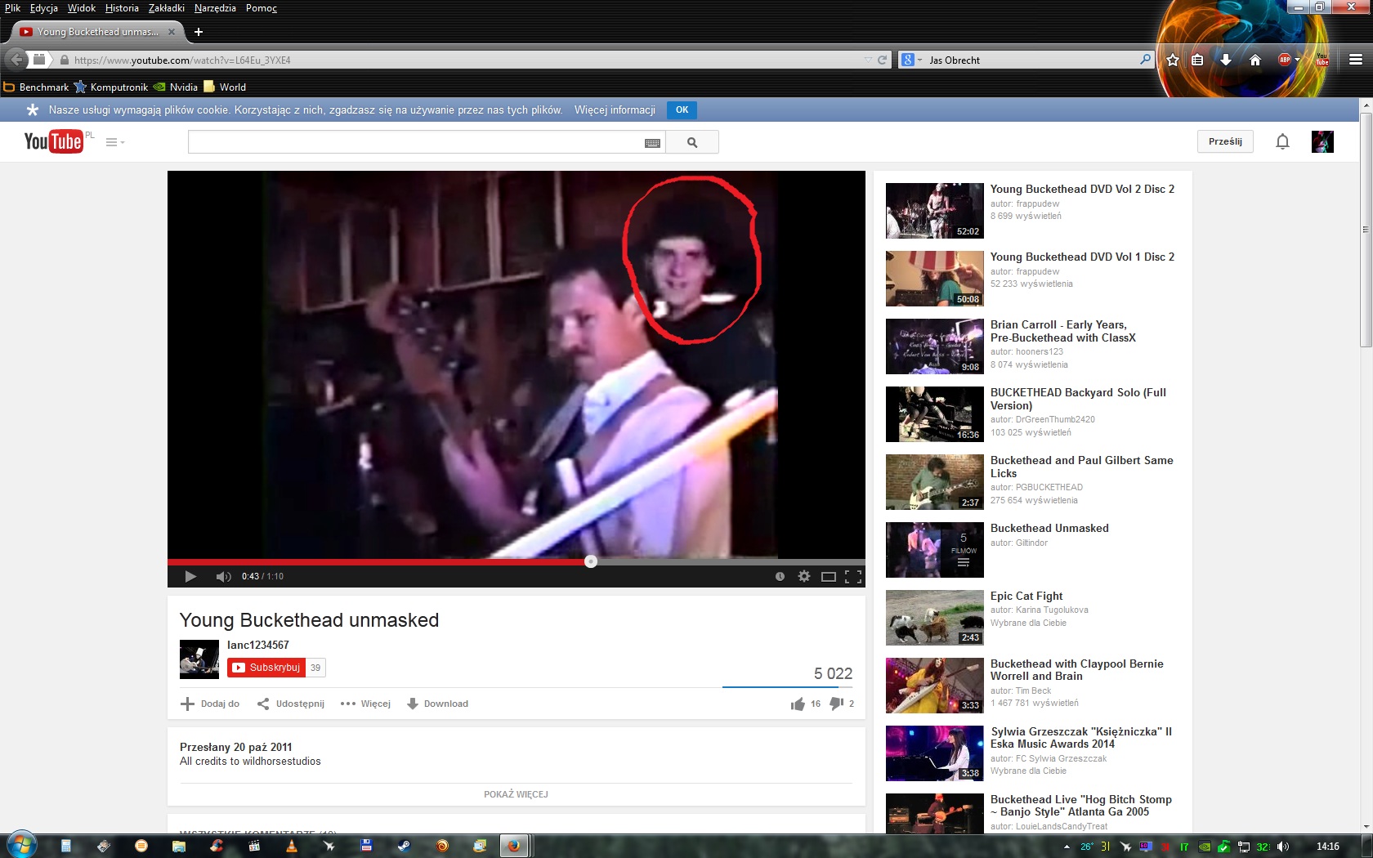Dislike the video with thumbs down
The image size is (1373, 858).
pyautogui.click(x=836, y=704)
